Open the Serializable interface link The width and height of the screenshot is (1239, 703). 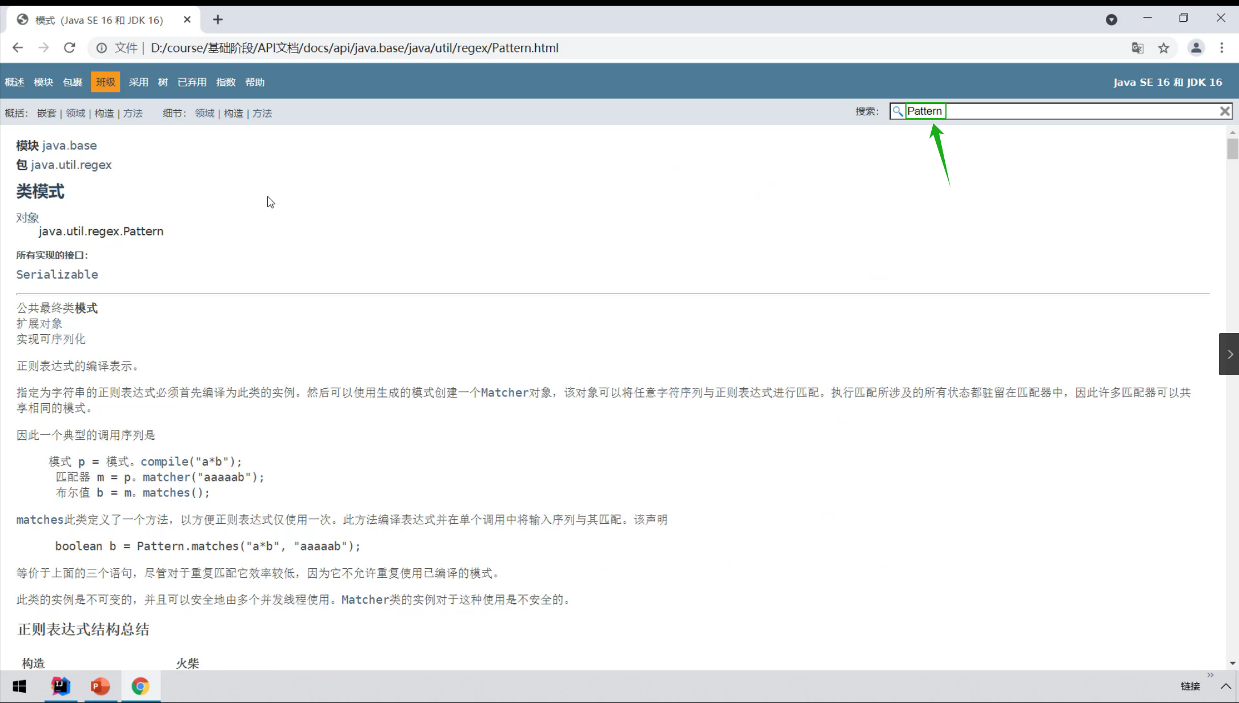pos(57,275)
